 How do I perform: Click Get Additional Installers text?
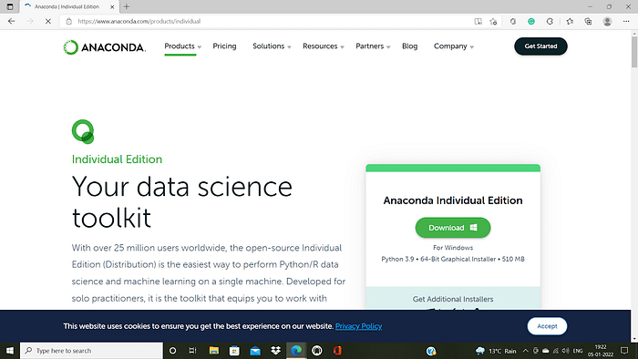[x=452, y=299]
